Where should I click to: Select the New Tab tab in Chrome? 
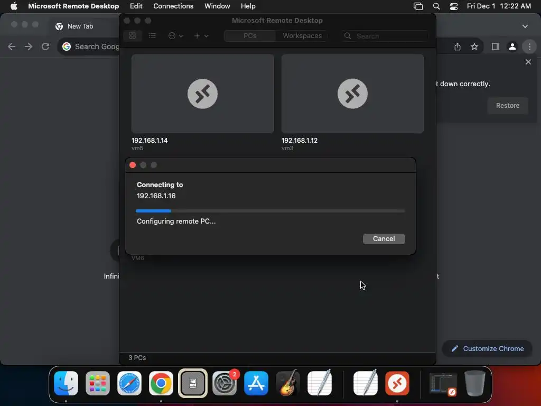tap(80, 26)
